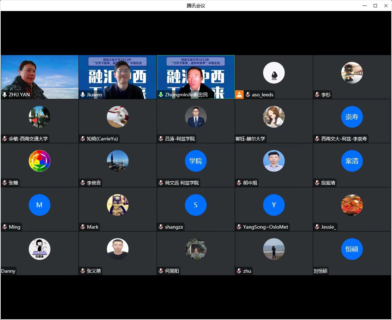Screen dimensions: 392x320
Task: Click the muted mic icon next to Ming
Action: (x=5, y=227)
